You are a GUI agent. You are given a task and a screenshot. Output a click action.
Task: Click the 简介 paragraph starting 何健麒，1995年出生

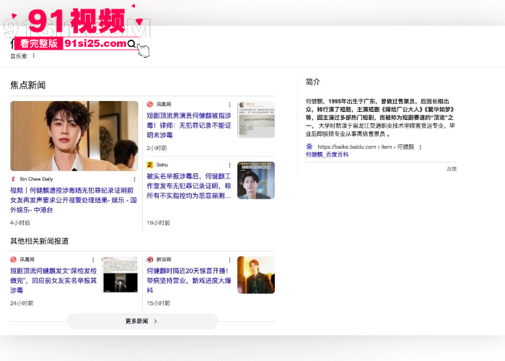(x=380, y=118)
